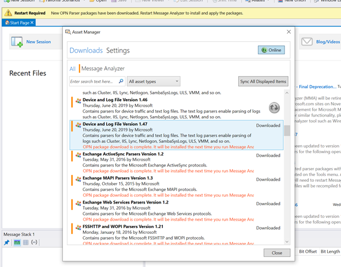
Task: Click the Sync All Displayed Items button
Action: (263, 81)
